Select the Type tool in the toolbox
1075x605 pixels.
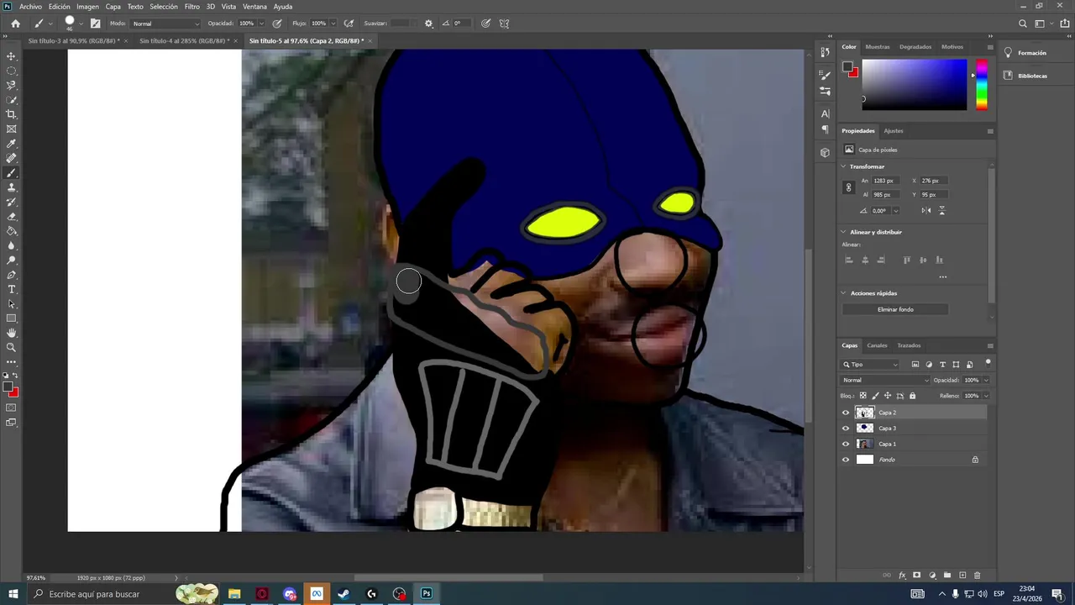(11, 289)
